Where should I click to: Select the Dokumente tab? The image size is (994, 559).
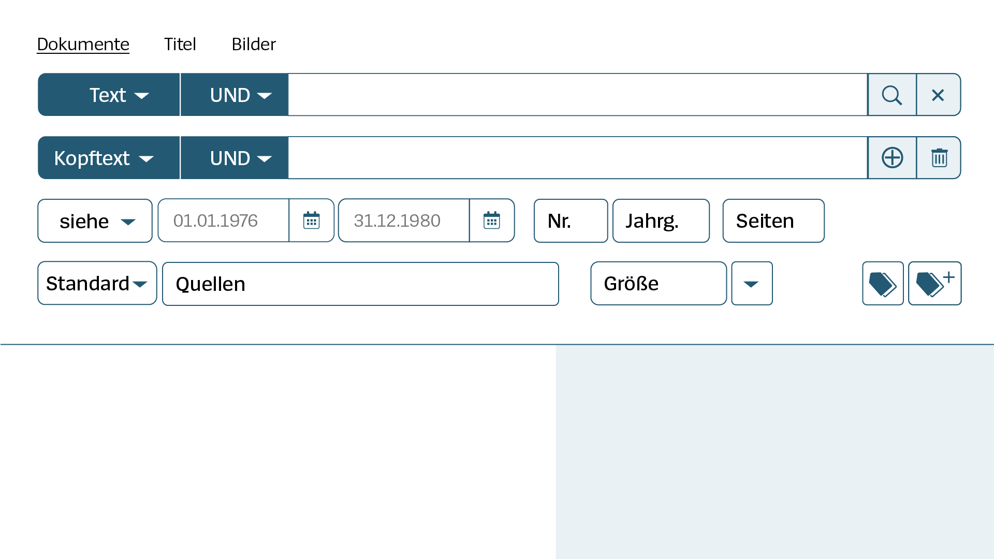point(83,44)
